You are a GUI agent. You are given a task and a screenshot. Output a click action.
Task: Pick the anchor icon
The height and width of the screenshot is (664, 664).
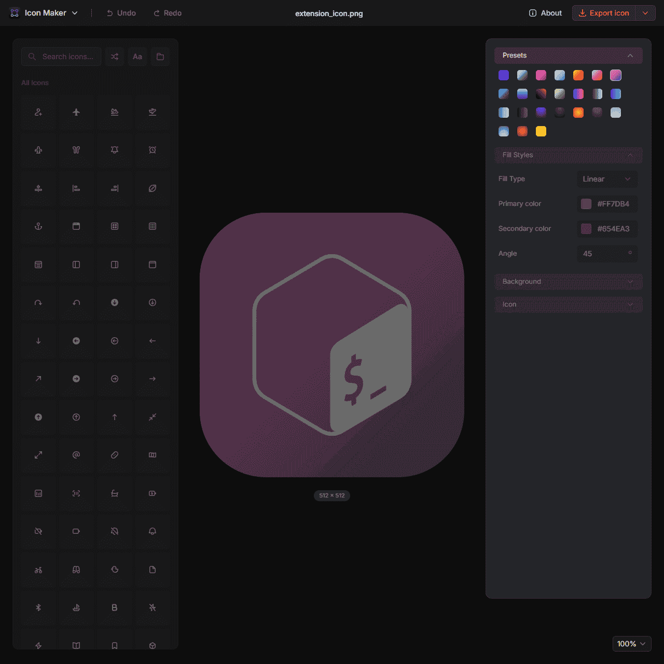pyautogui.click(x=38, y=226)
